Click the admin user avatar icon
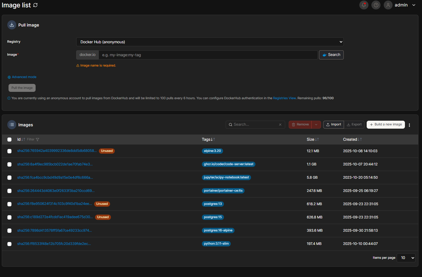The height and width of the screenshot is (277, 422). click(x=388, y=5)
